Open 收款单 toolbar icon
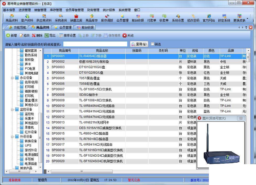This screenshot has width=256, height=185. pyautogui.click(x=164, y=18)
